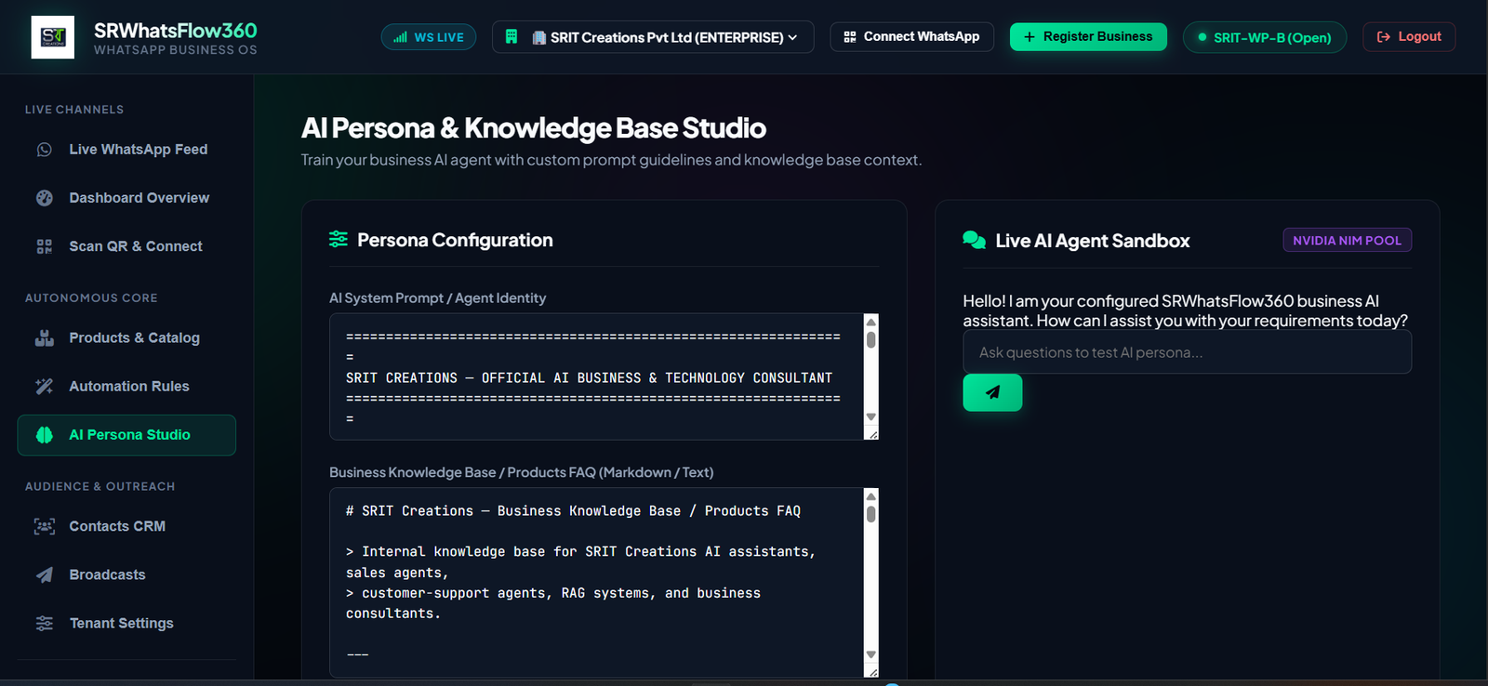Click the knowledge base textarea resize handle
Image resolution: width=1488 pixels, height=686 pixels.
(872, 671)
